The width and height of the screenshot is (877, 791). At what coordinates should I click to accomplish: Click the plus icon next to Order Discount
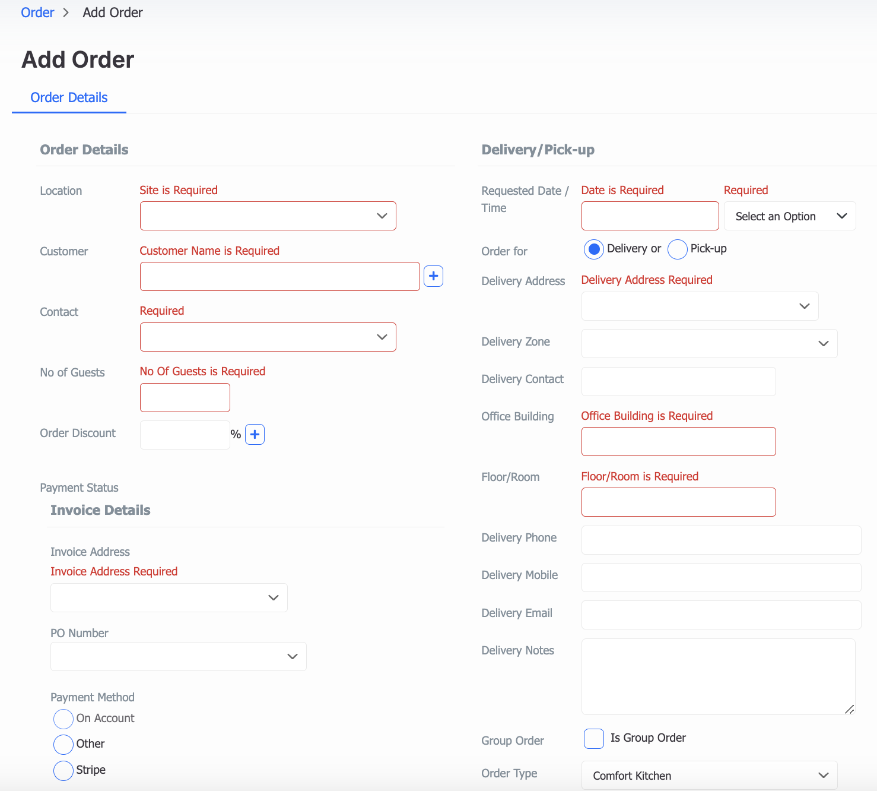255,434
